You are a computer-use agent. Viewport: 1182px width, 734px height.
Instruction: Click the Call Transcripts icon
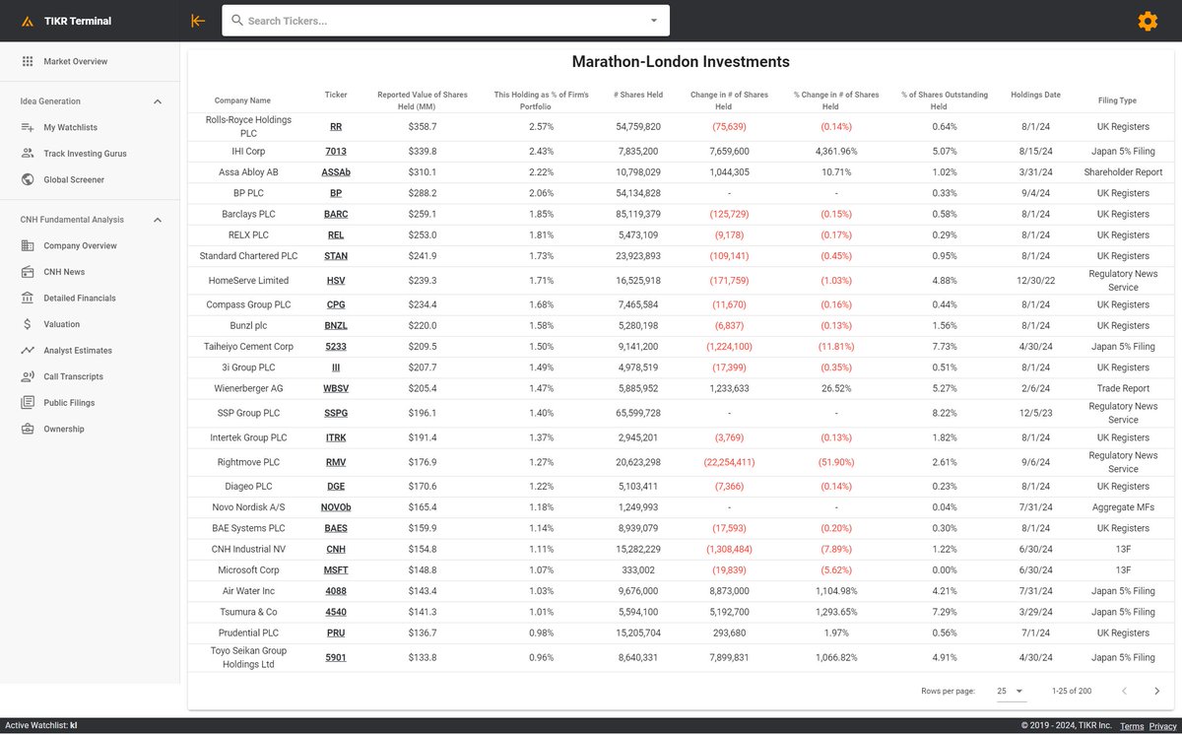point(28,376)
